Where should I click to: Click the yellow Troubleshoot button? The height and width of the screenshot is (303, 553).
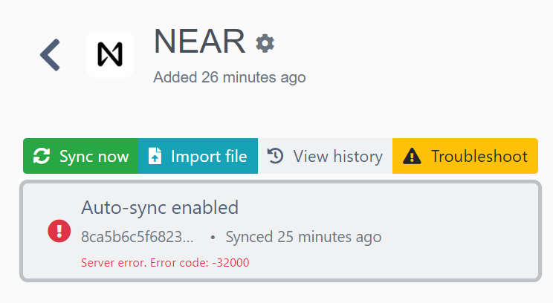465,156
